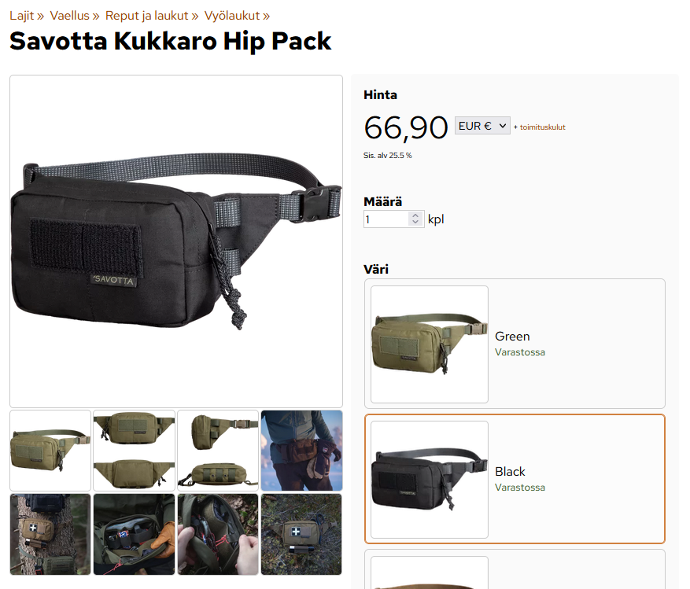Select the Black color option
This screenshot has width=690, height=589.
click(x=515, y=479)
